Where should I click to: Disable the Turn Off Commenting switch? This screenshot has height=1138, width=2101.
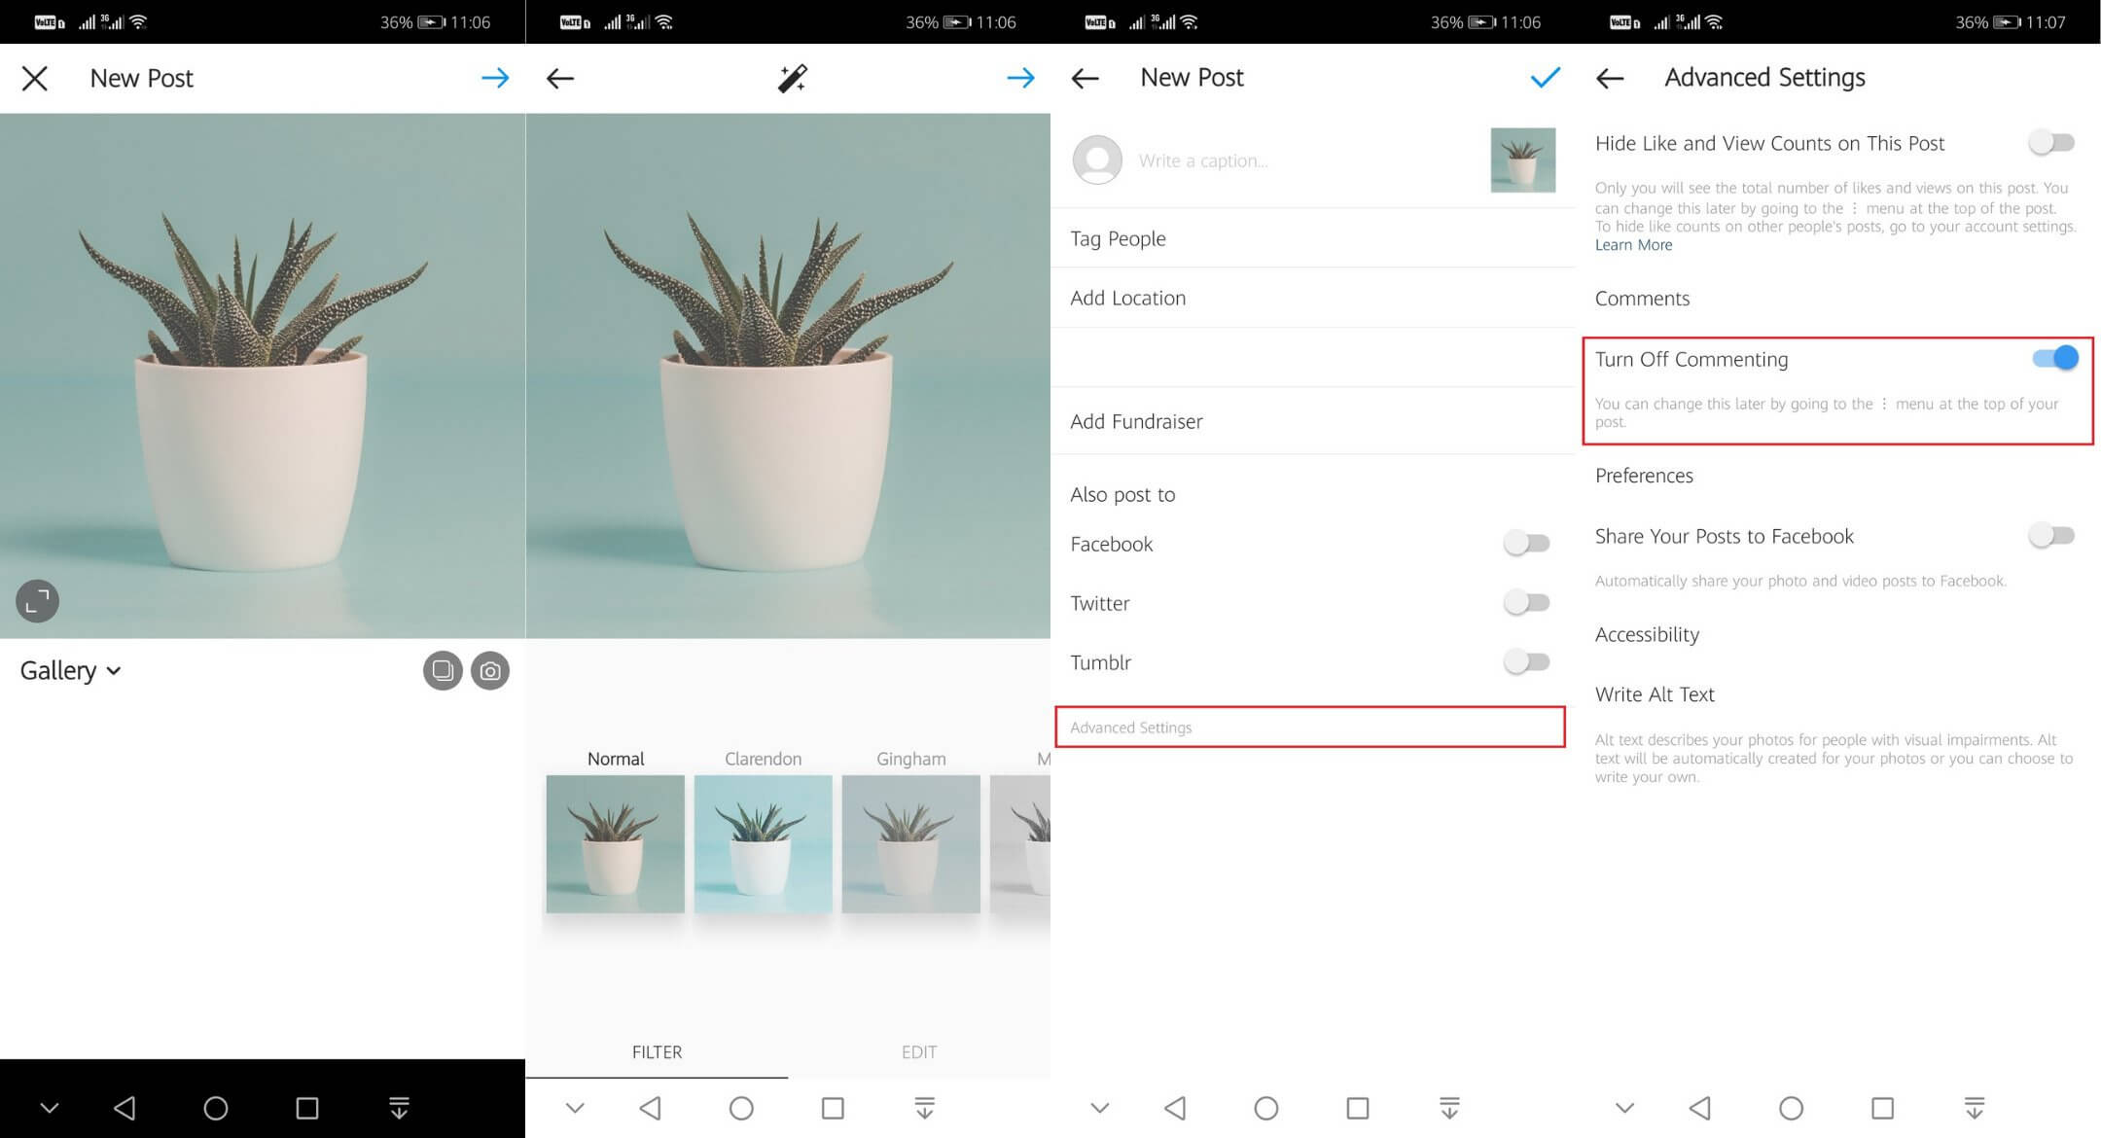(x=2055, y=358)
